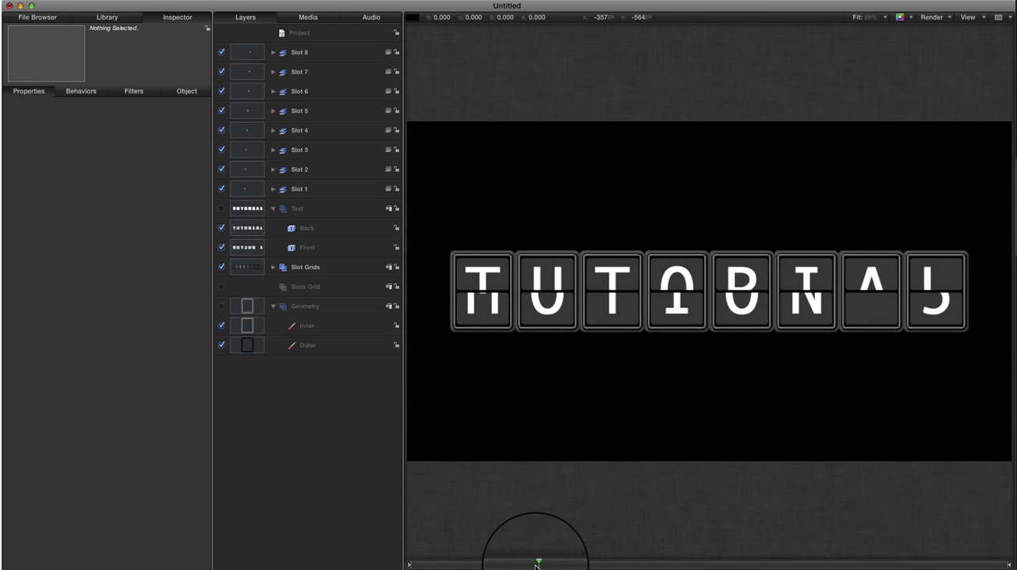Enable the Slots Grid checkbox
Image resolution: width=1017 pixels, height=570 pixels.
coord(222,287)
